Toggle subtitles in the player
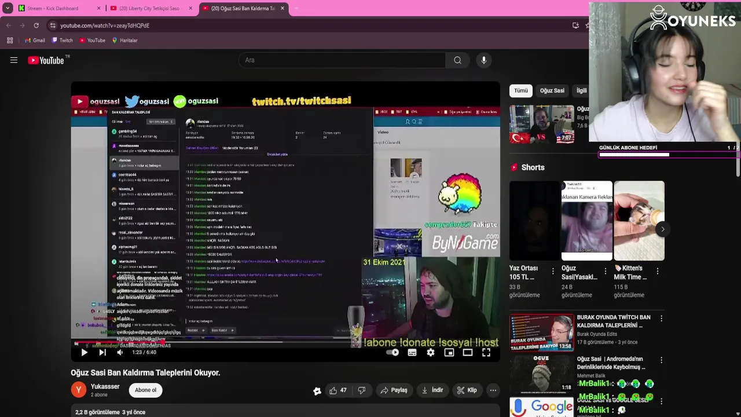The height and width of the screenshot is (417, 741). tap(412, 352)
